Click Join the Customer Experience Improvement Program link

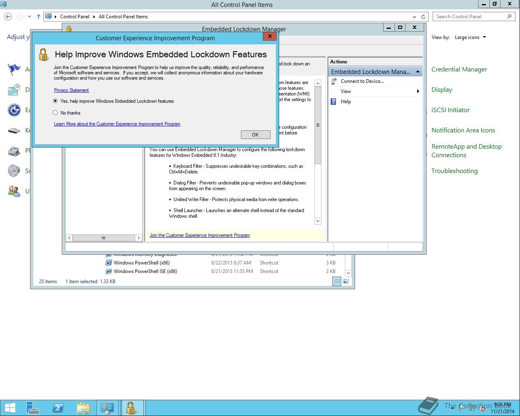point(199,235)
